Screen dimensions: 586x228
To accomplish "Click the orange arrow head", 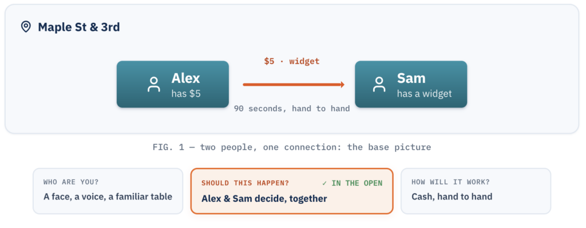I will click(x=342, y=85).
